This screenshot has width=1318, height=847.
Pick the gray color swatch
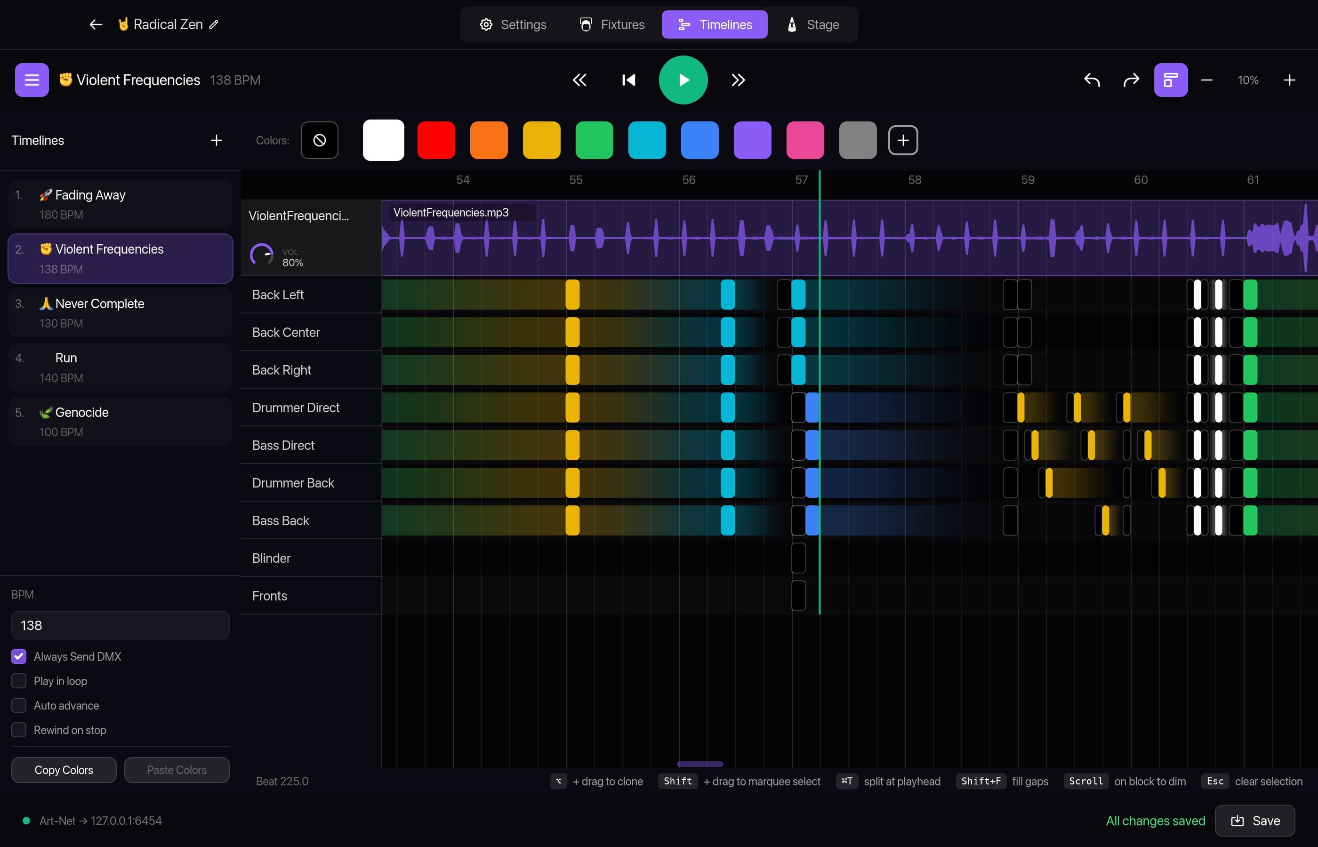(858, 140)
